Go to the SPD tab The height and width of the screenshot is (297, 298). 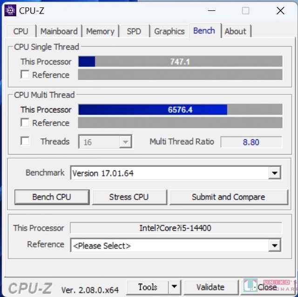pos(134,31)
